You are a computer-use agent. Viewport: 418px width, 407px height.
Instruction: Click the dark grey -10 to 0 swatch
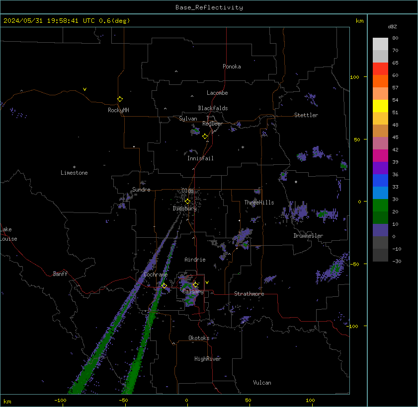[x=380, y=243]
